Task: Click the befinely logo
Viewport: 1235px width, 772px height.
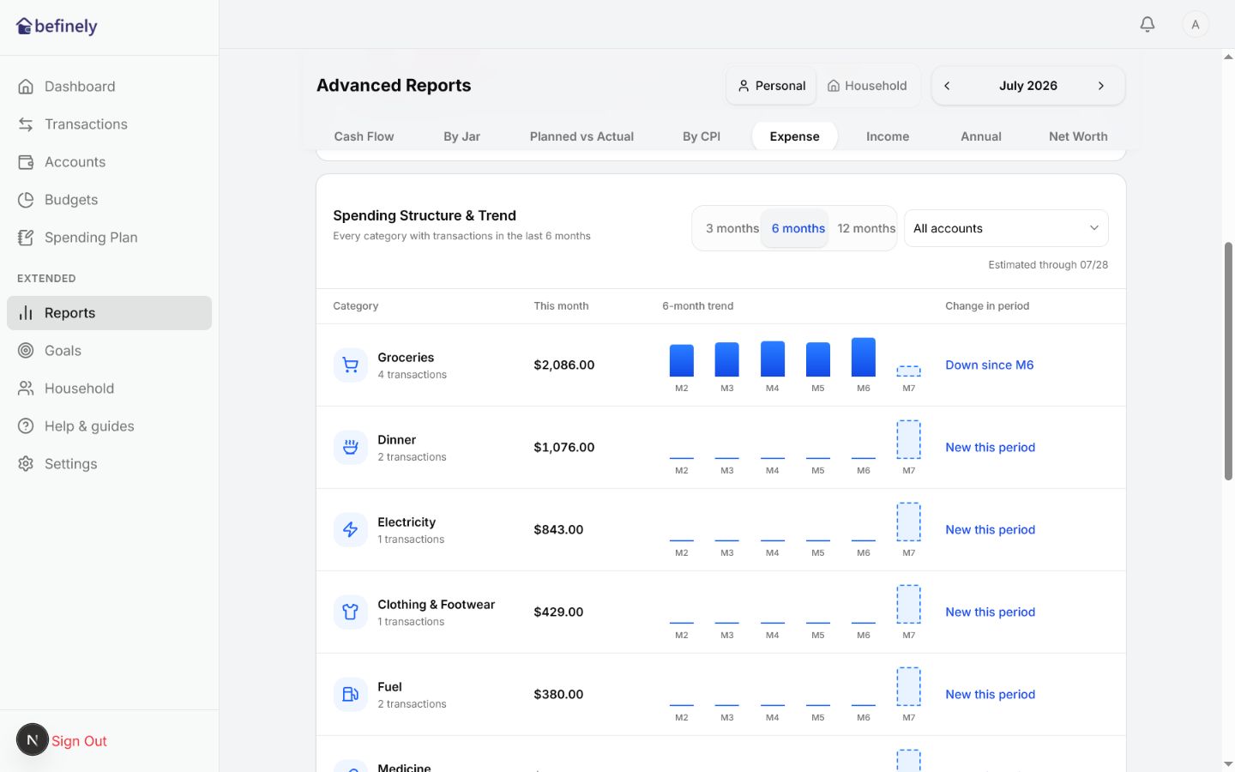Action: [x=57, y=27]
